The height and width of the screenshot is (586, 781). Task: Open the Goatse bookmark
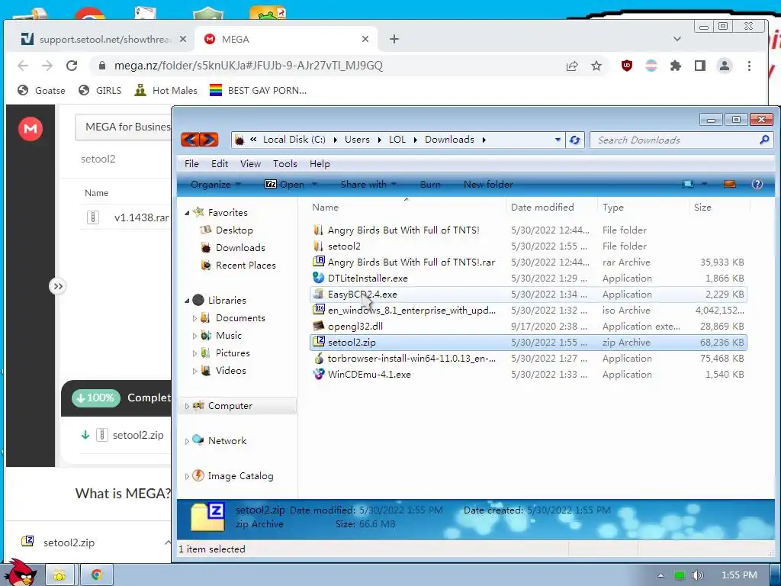41,90
